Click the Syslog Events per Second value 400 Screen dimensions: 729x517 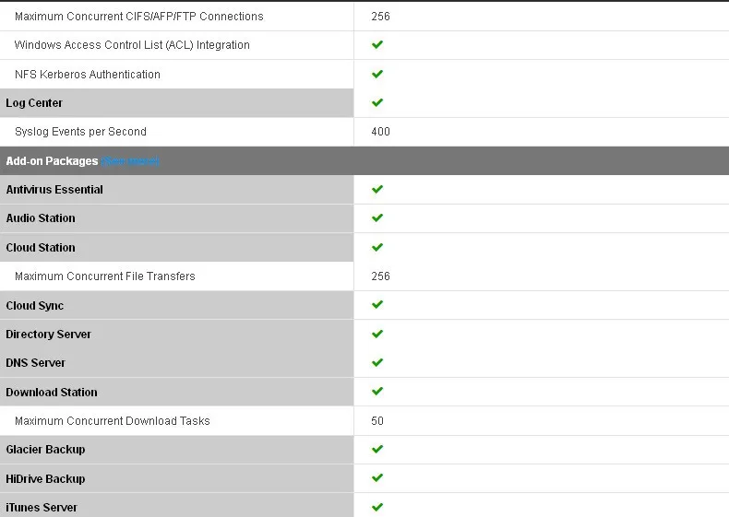coord(380,132)
